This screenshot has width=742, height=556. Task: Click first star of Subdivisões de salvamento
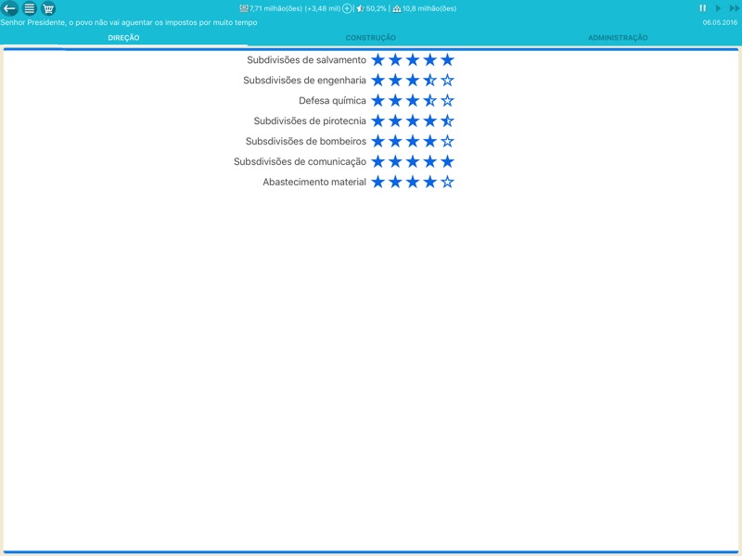(377, 59)
